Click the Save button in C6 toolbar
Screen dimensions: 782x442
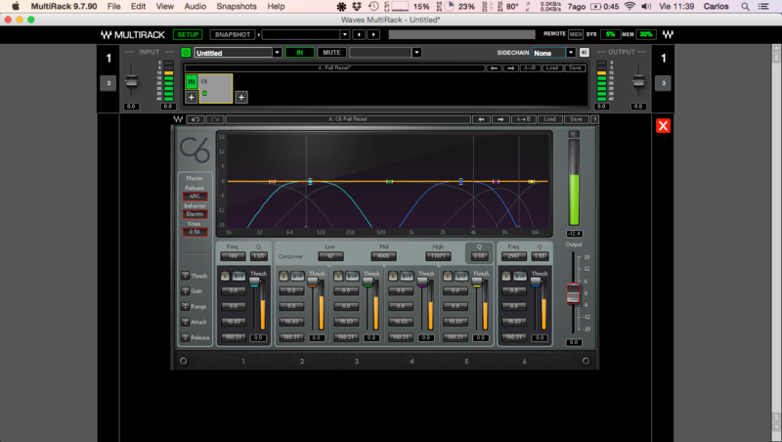pos(576,119)
